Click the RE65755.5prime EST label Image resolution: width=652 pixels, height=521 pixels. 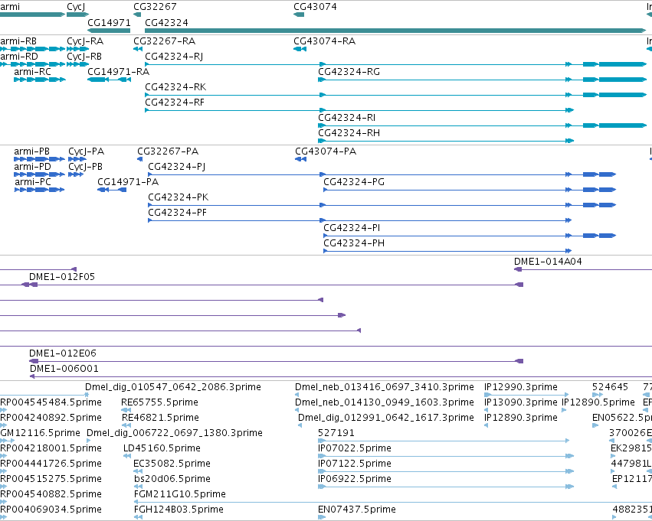coord(159,402)
